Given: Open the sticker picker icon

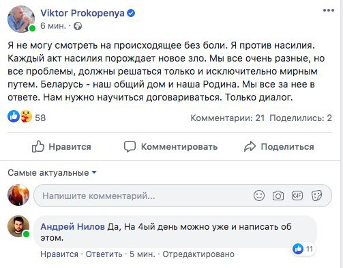Looking at the screenshot, I should 316,196.
